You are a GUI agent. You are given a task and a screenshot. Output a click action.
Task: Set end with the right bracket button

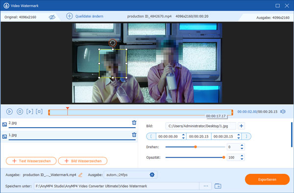click(x=246, y=137)
